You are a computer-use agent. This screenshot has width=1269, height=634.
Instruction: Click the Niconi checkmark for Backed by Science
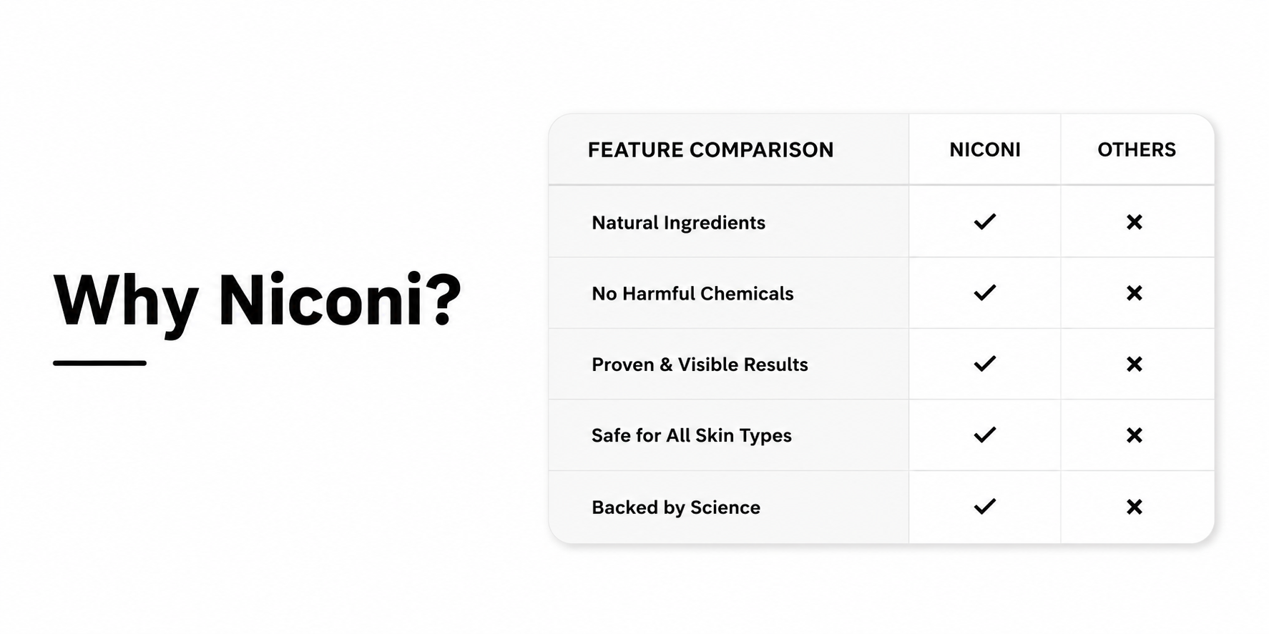984,506
